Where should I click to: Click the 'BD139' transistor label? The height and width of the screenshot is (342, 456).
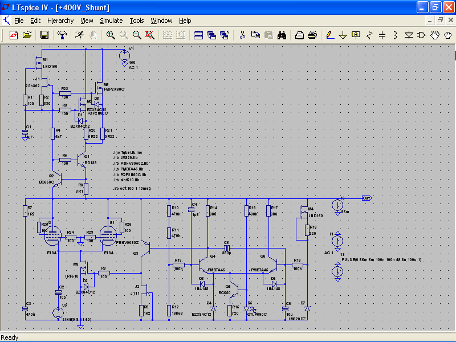pyautogui.click(x=91, y=163)
